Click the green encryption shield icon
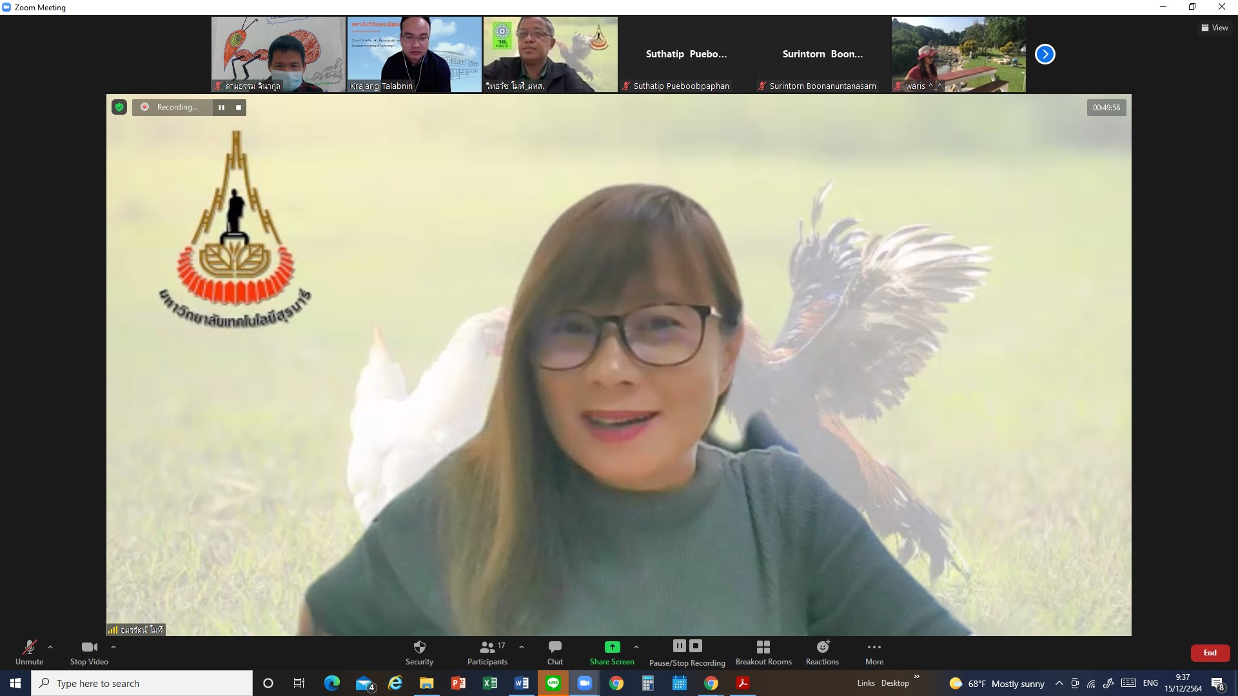1238x696 pixels. 119,107
